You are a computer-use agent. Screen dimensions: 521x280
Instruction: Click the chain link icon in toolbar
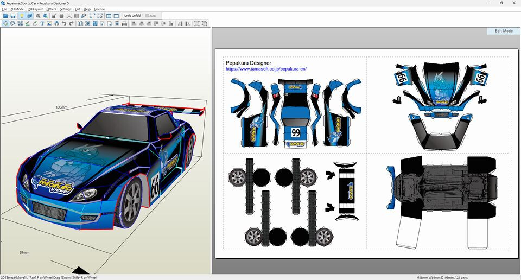click(x=84, y=16)
